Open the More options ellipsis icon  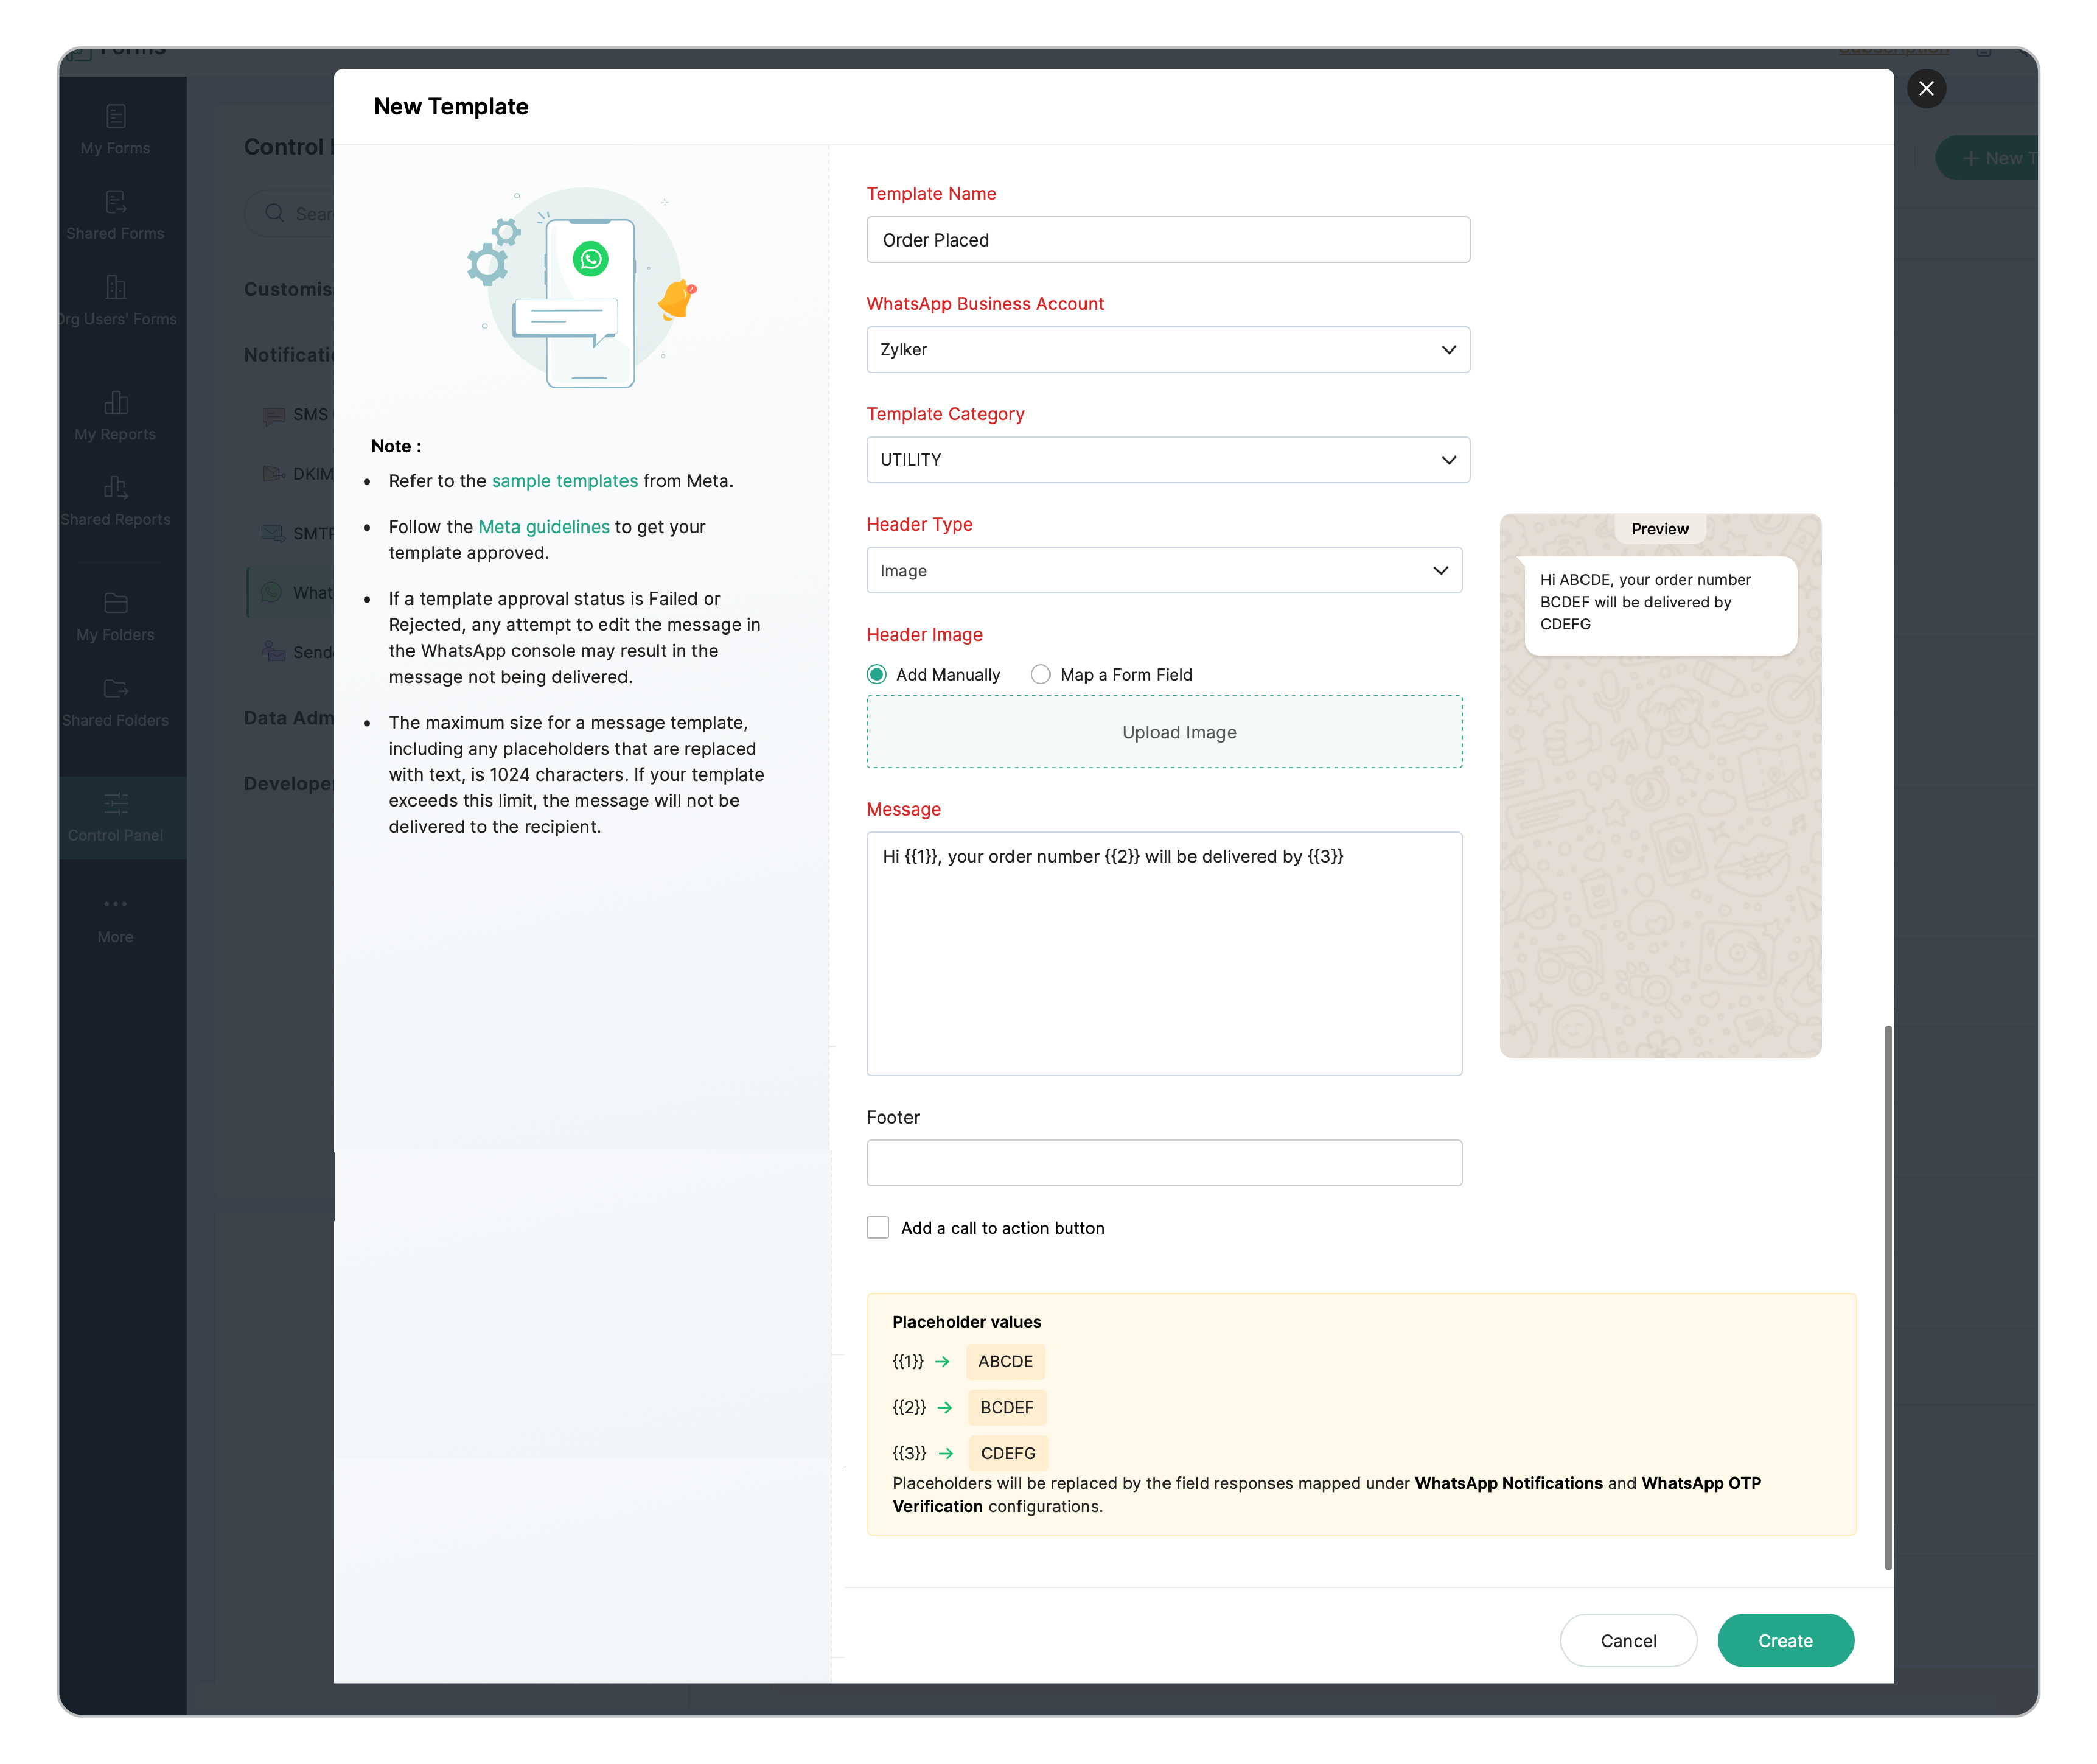(x=115, y=904)
